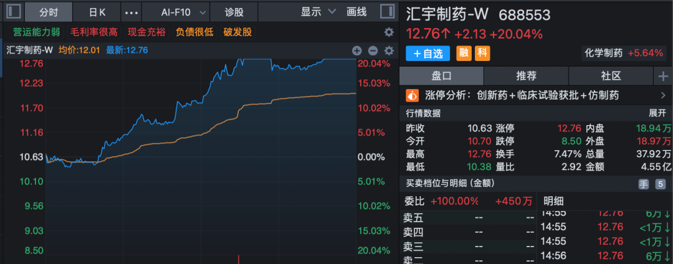Click the 最新:12.76 label
This screenshot has width=673, height=264.
[x=127, y=50]
